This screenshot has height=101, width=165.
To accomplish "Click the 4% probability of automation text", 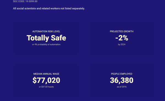I will (x=46, y=44).
